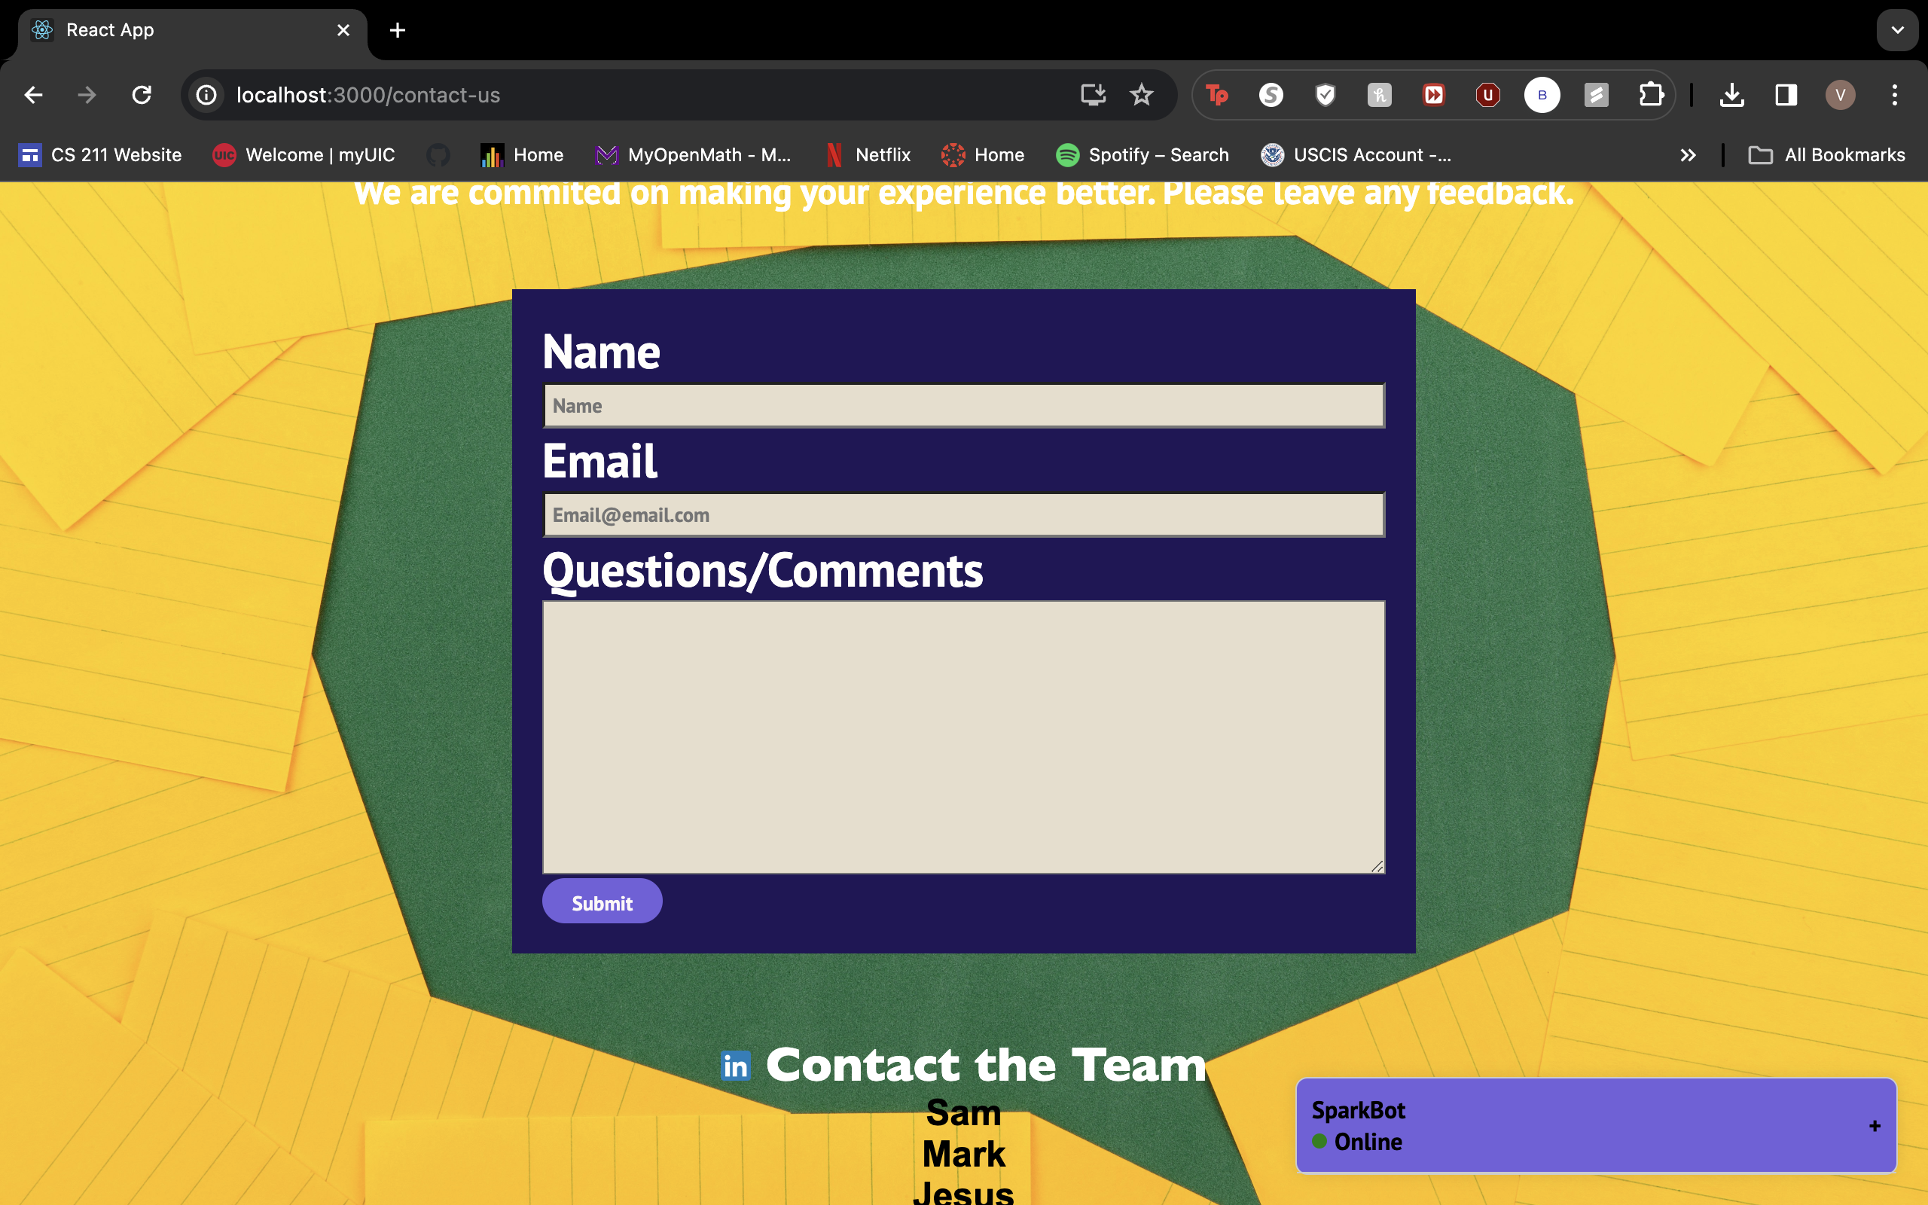Image resolution: width=1928 pixels, height=1205 pixels.
Task: Click the LinkedIn icon beside Contact the Team
Action: click(734, 1066)
